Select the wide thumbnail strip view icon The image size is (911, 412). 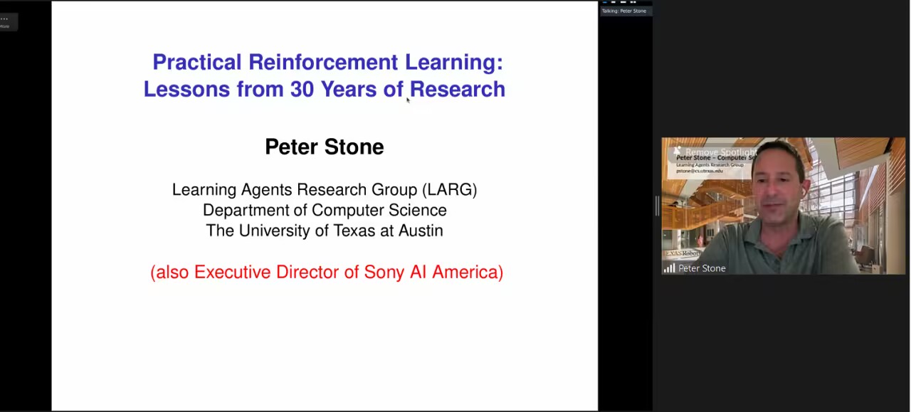click(623, 2)
